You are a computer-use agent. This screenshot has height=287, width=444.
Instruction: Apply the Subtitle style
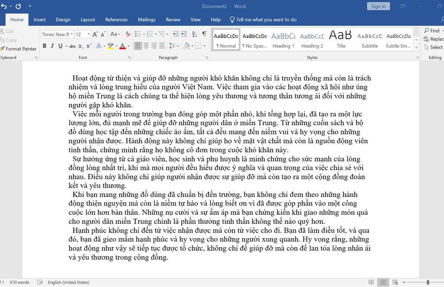click(369, 40)
